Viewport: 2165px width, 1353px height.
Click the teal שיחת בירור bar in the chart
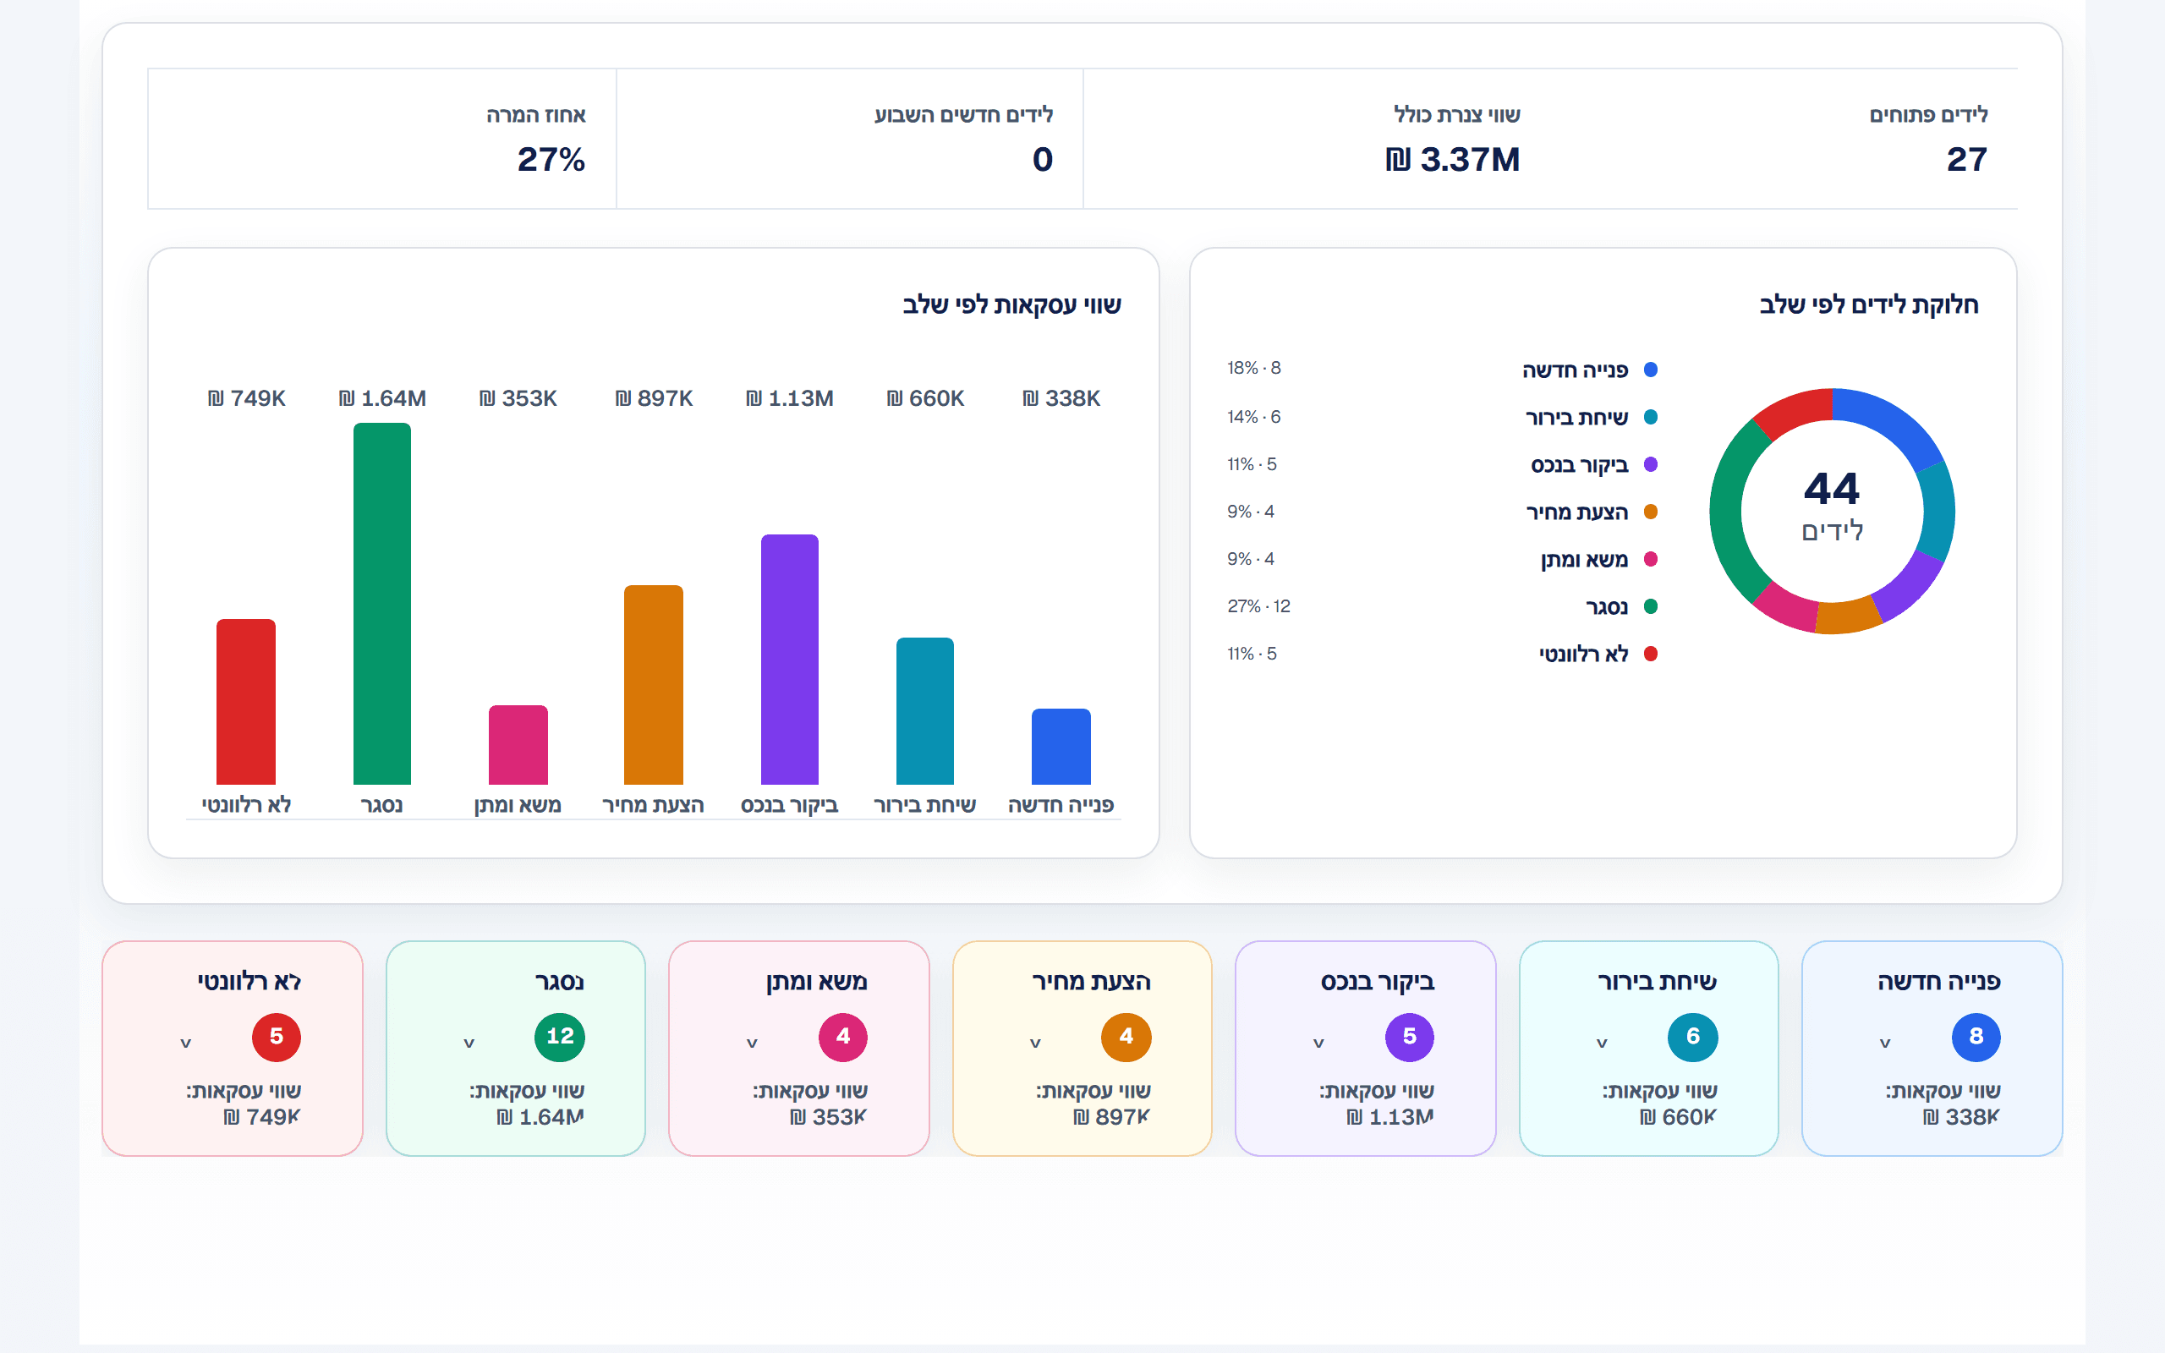[x=925, y=711]
